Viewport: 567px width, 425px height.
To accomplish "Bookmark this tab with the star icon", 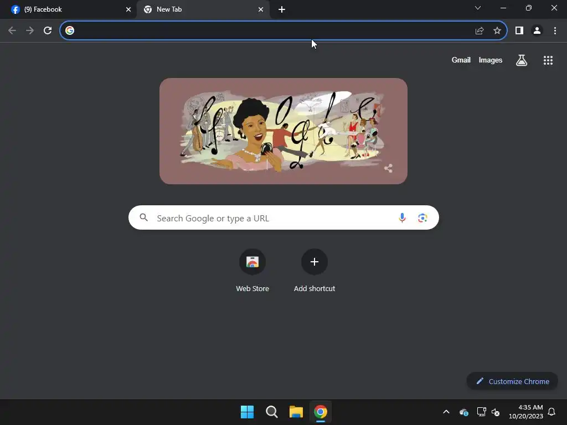I will tap(497, 30).
